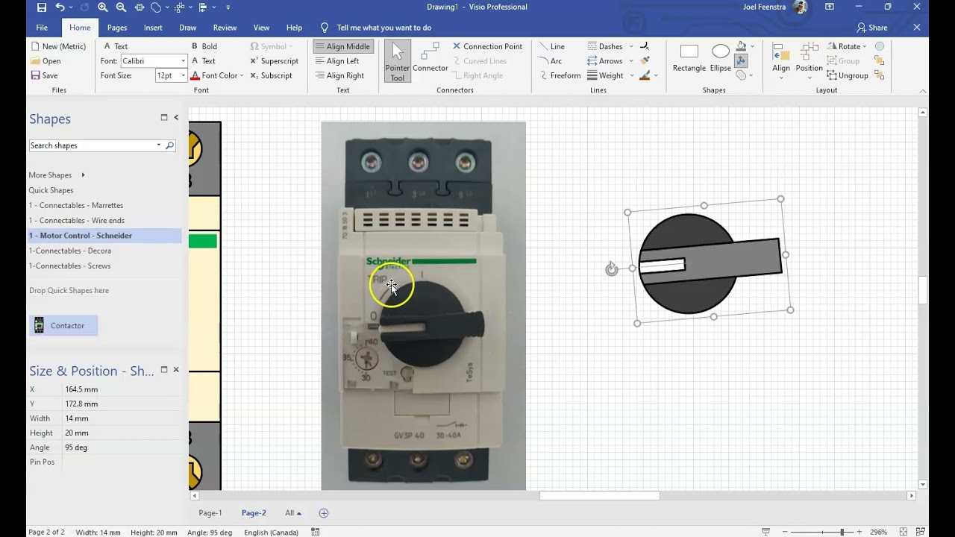Select the Freeform drawing tool
Screen dimensions: 955x537
(559, 75)
